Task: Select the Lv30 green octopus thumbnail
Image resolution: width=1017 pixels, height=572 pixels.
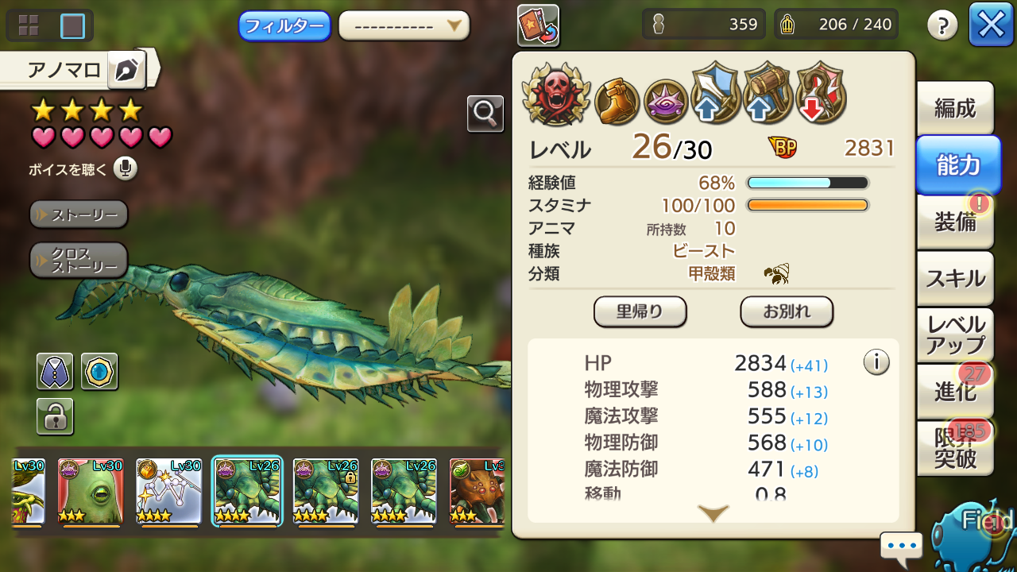Action: pos(90,492)
